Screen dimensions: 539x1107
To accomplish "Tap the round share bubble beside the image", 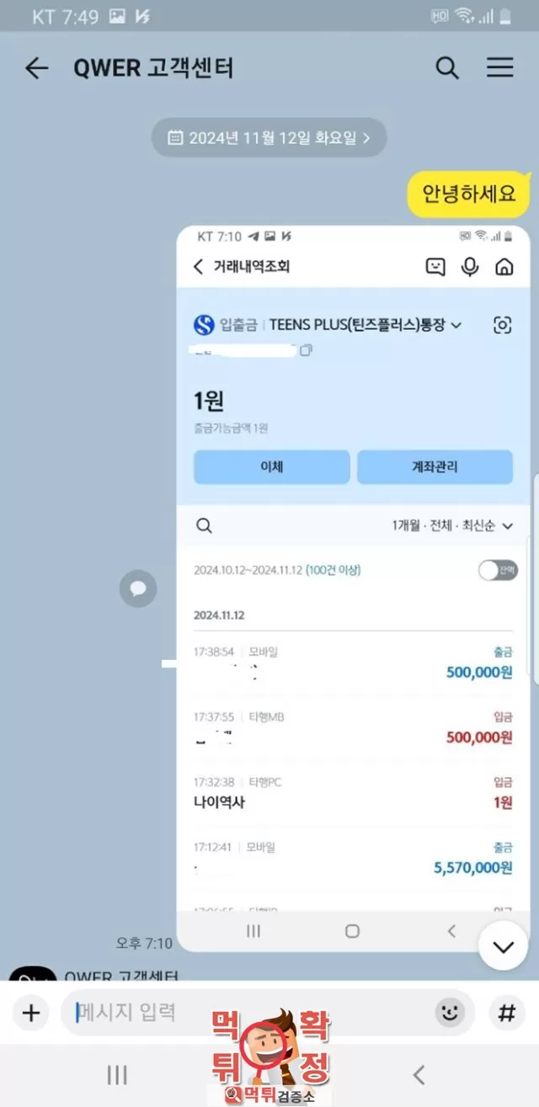I will [138, 588].
